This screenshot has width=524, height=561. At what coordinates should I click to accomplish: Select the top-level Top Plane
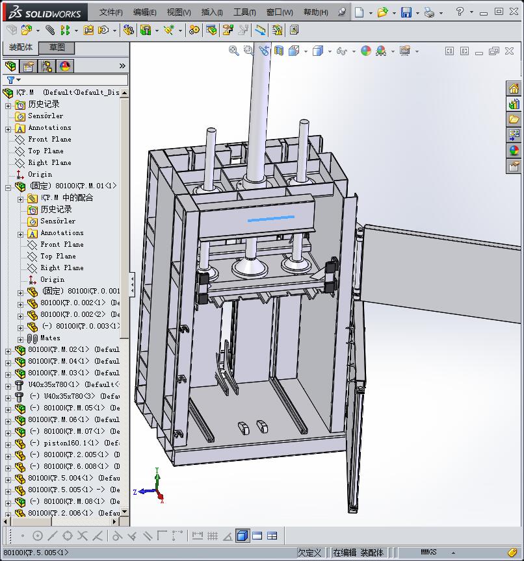46,151
